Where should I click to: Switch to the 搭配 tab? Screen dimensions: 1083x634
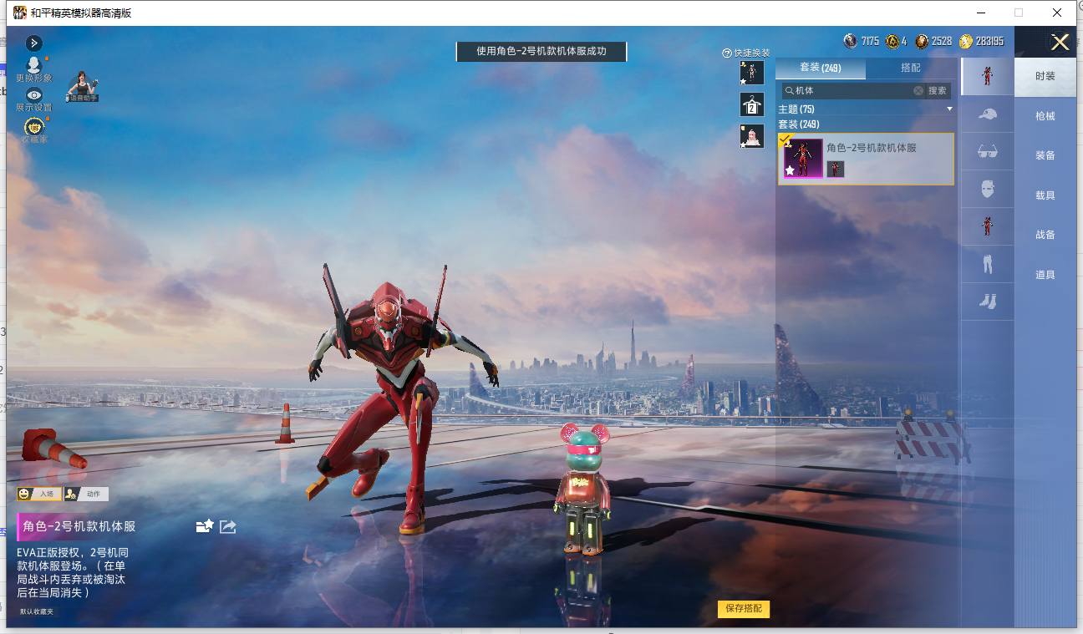point(911,68)
